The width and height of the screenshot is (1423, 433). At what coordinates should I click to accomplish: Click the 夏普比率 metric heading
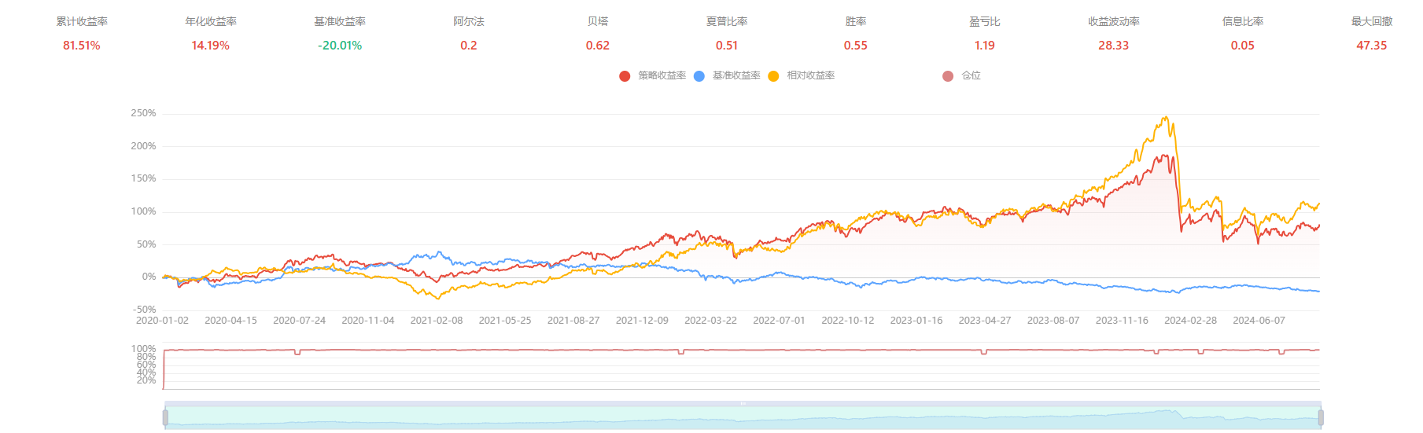(x=727, y=22)
